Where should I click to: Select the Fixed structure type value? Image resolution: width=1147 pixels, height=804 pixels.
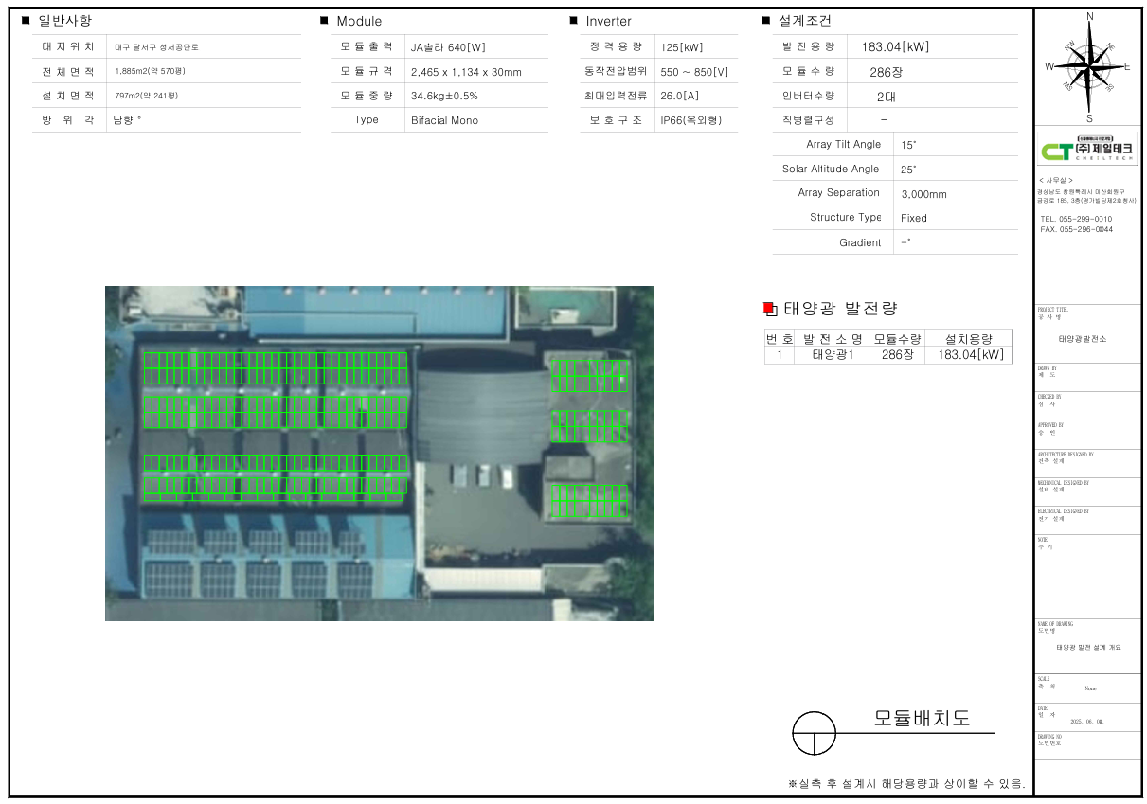click(x=913, y=218)
